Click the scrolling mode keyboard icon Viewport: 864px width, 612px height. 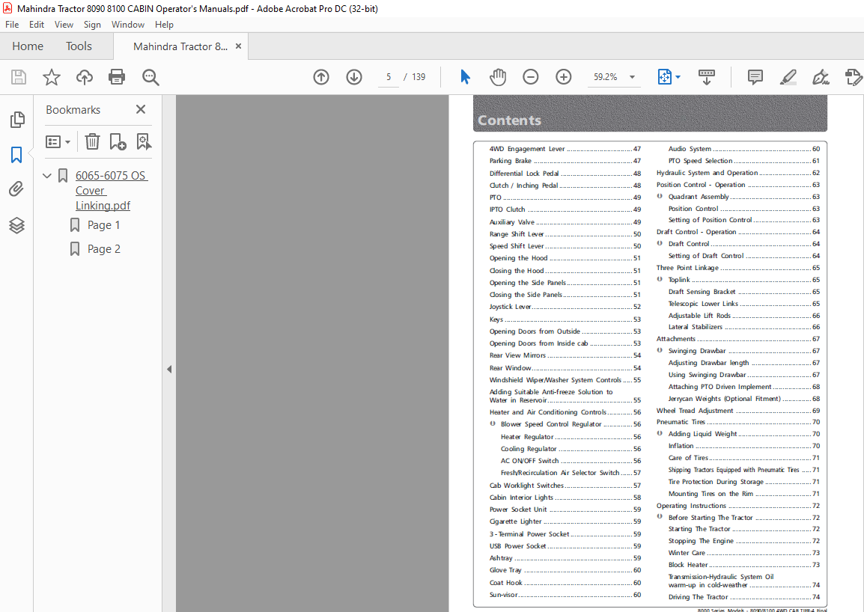tap(707, 77)
